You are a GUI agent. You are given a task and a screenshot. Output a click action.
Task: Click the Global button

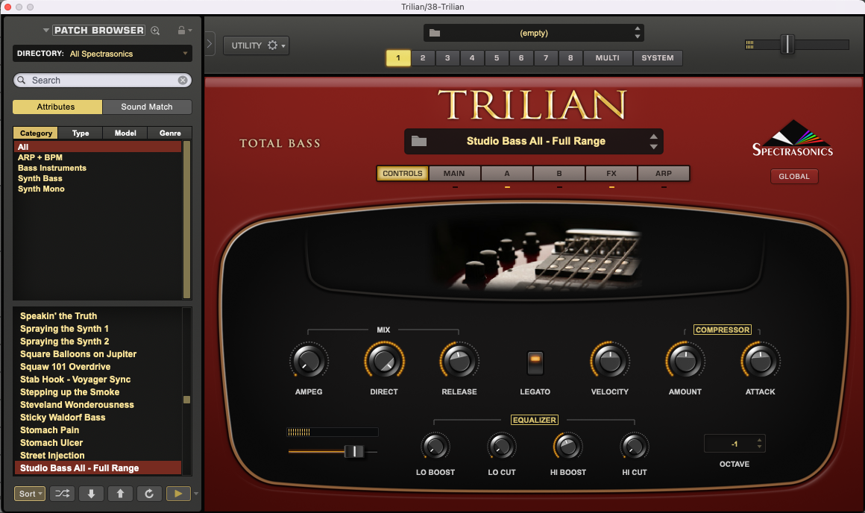(794, 177)
